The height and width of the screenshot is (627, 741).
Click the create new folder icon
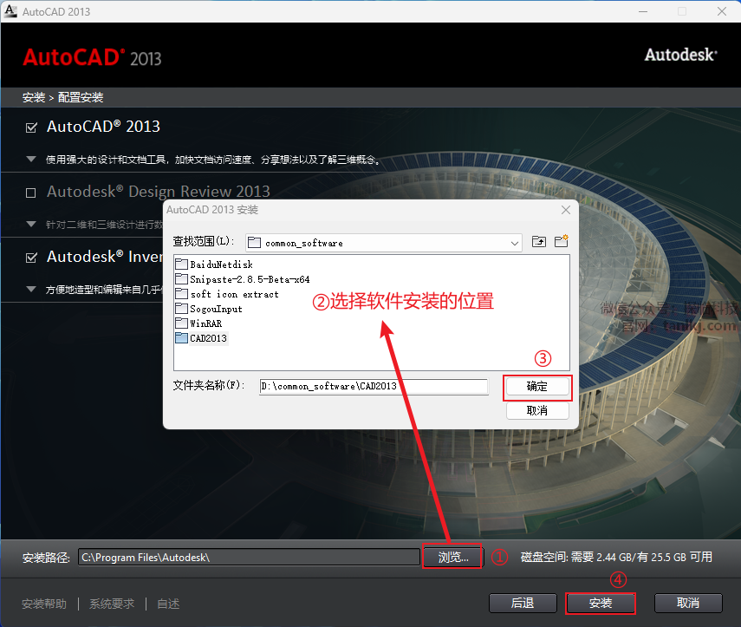[562, 241]
